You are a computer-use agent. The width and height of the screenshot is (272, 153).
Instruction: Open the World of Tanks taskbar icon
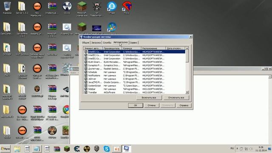[x=96, y=149]
